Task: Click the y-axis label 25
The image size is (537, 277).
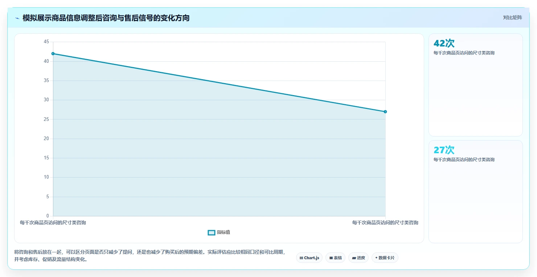Action: [x=46, y=119]
